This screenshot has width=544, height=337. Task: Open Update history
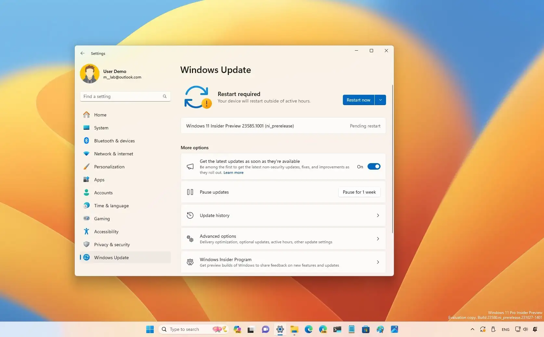283,215
